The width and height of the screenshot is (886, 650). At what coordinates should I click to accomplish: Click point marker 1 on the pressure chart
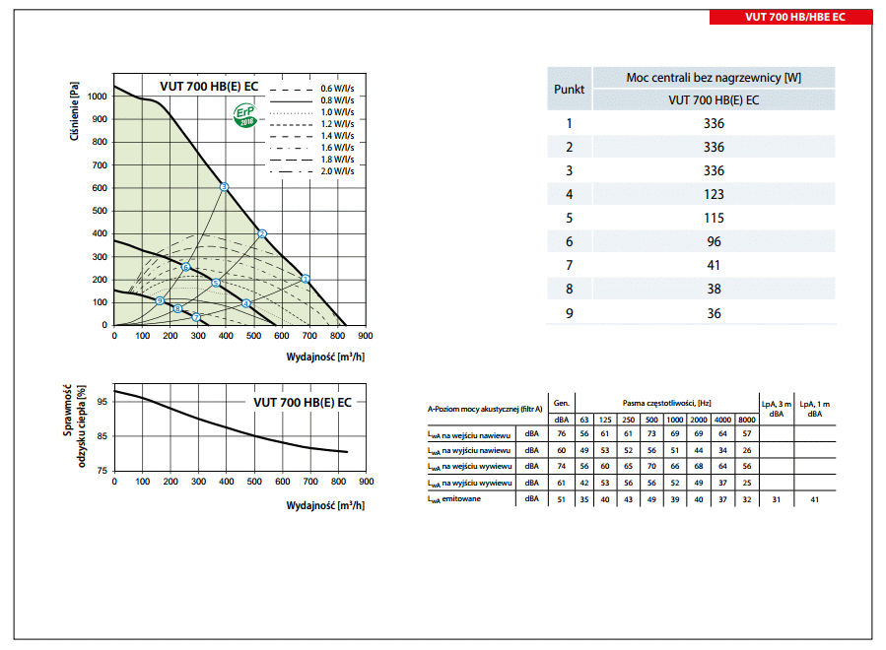tap(305, 279)
